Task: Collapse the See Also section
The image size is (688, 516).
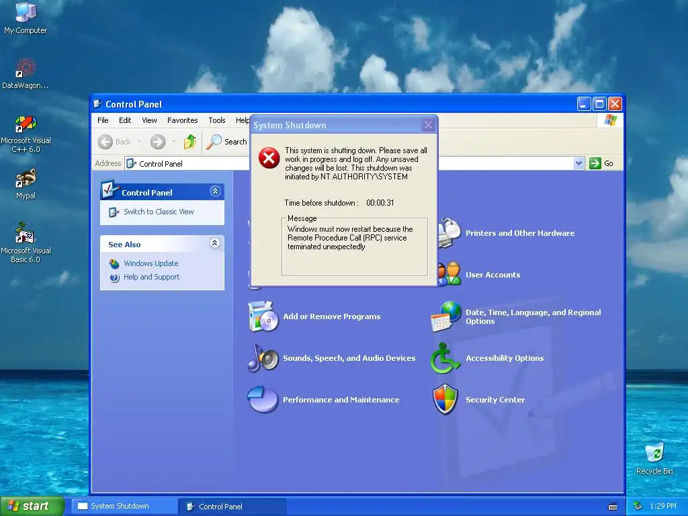Action: [214, 243]
